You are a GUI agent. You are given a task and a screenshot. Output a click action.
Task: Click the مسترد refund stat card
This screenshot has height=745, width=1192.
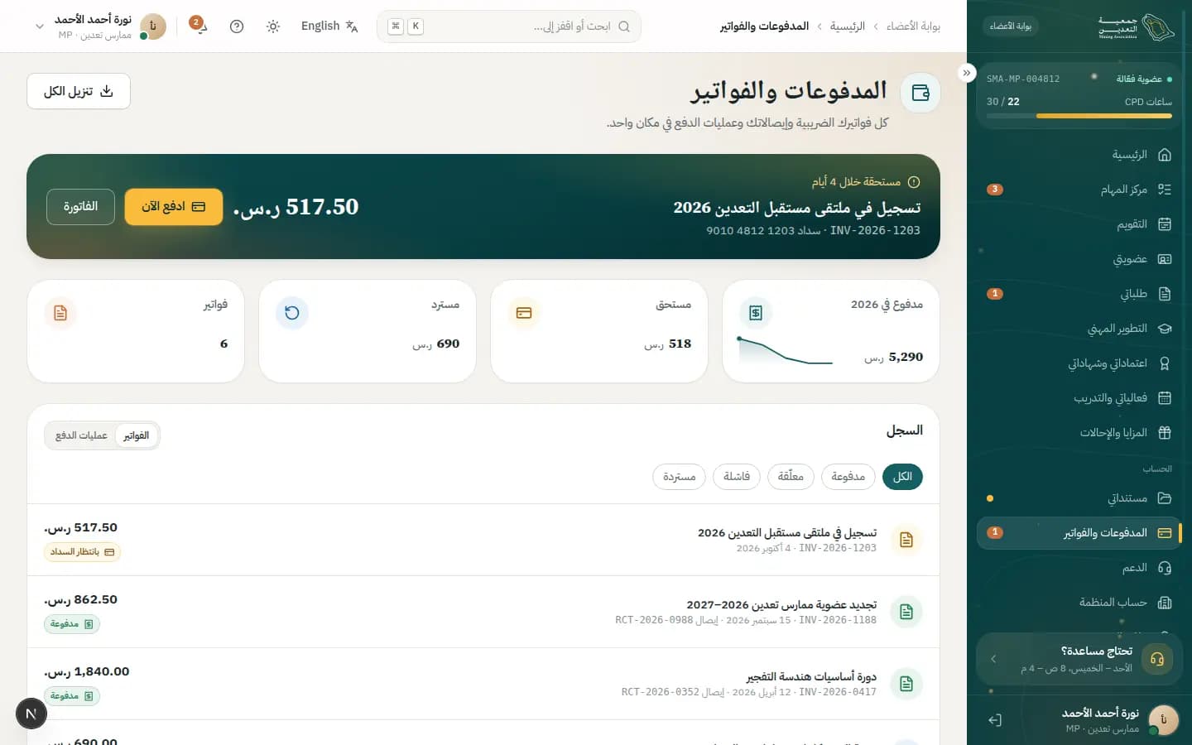tap(368, 331)
